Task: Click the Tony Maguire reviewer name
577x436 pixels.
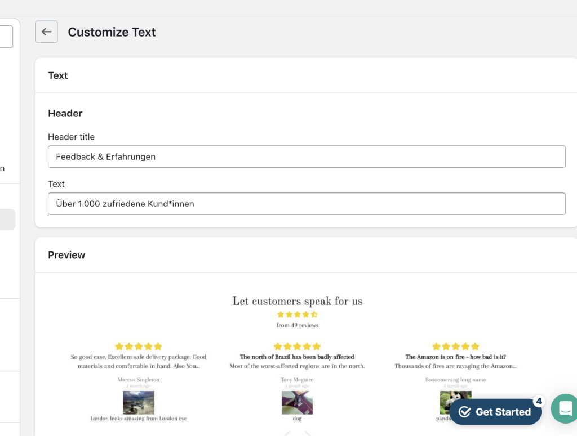Action: (297, 379)
